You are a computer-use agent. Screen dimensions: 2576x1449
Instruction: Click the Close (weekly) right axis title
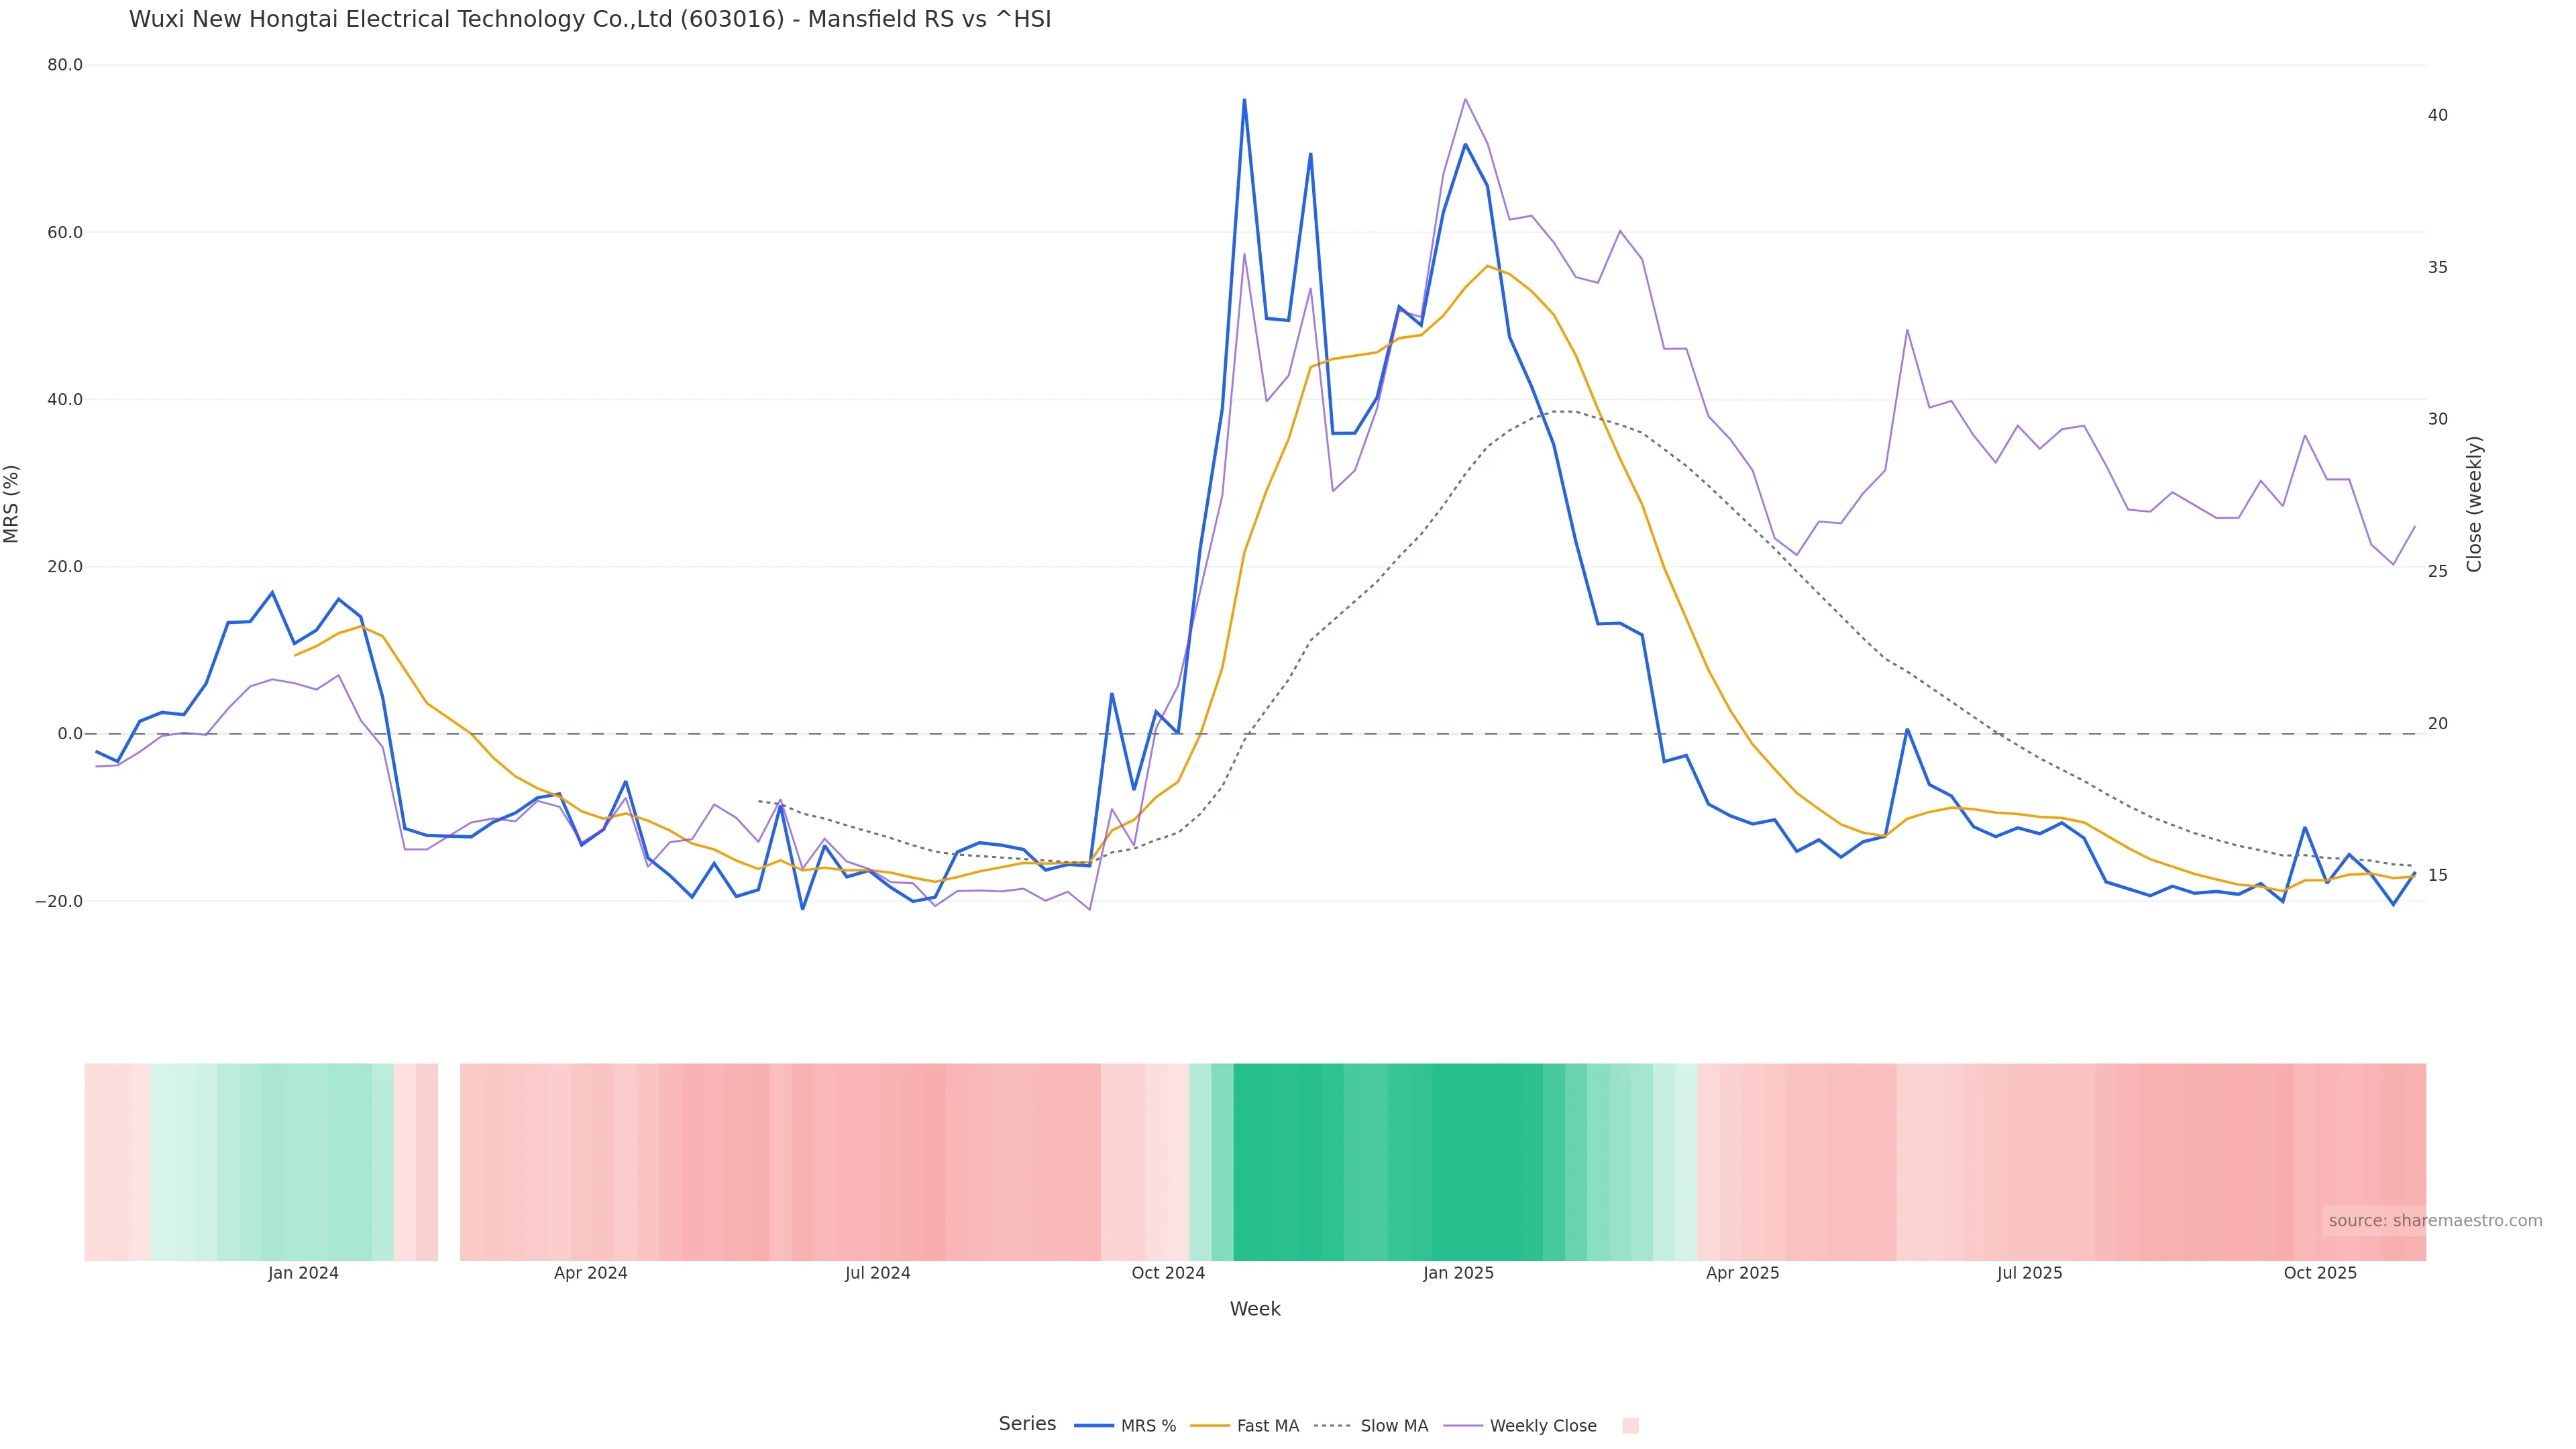coord(2474,504)
